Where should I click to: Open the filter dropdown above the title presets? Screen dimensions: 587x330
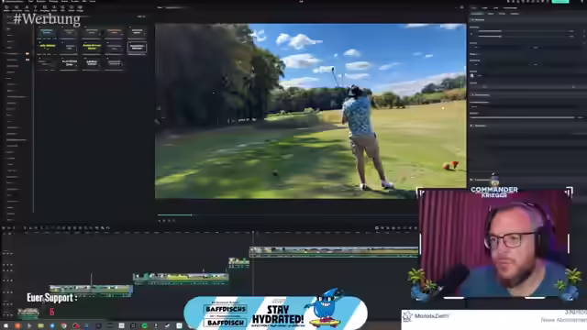(141, 16)
